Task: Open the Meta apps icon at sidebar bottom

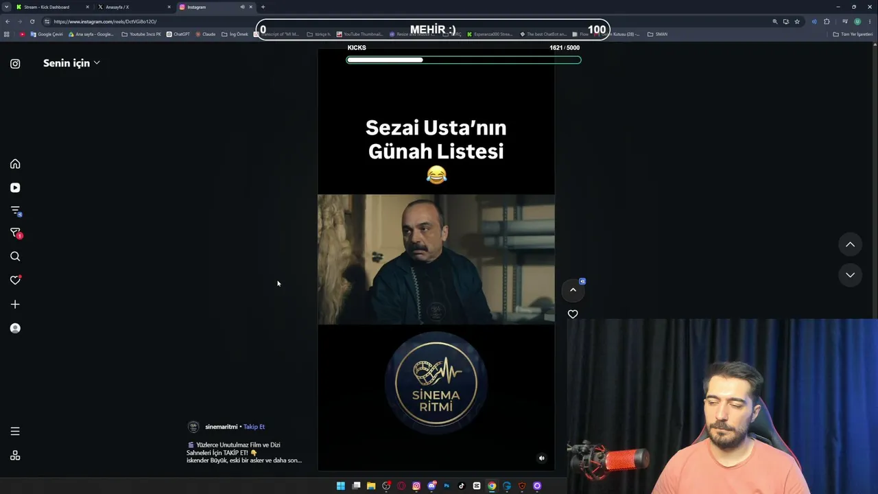Action: pyautogui.click(x=15, y=456)
